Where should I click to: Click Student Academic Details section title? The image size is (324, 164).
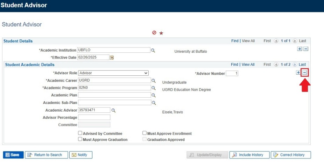point(30,65)
